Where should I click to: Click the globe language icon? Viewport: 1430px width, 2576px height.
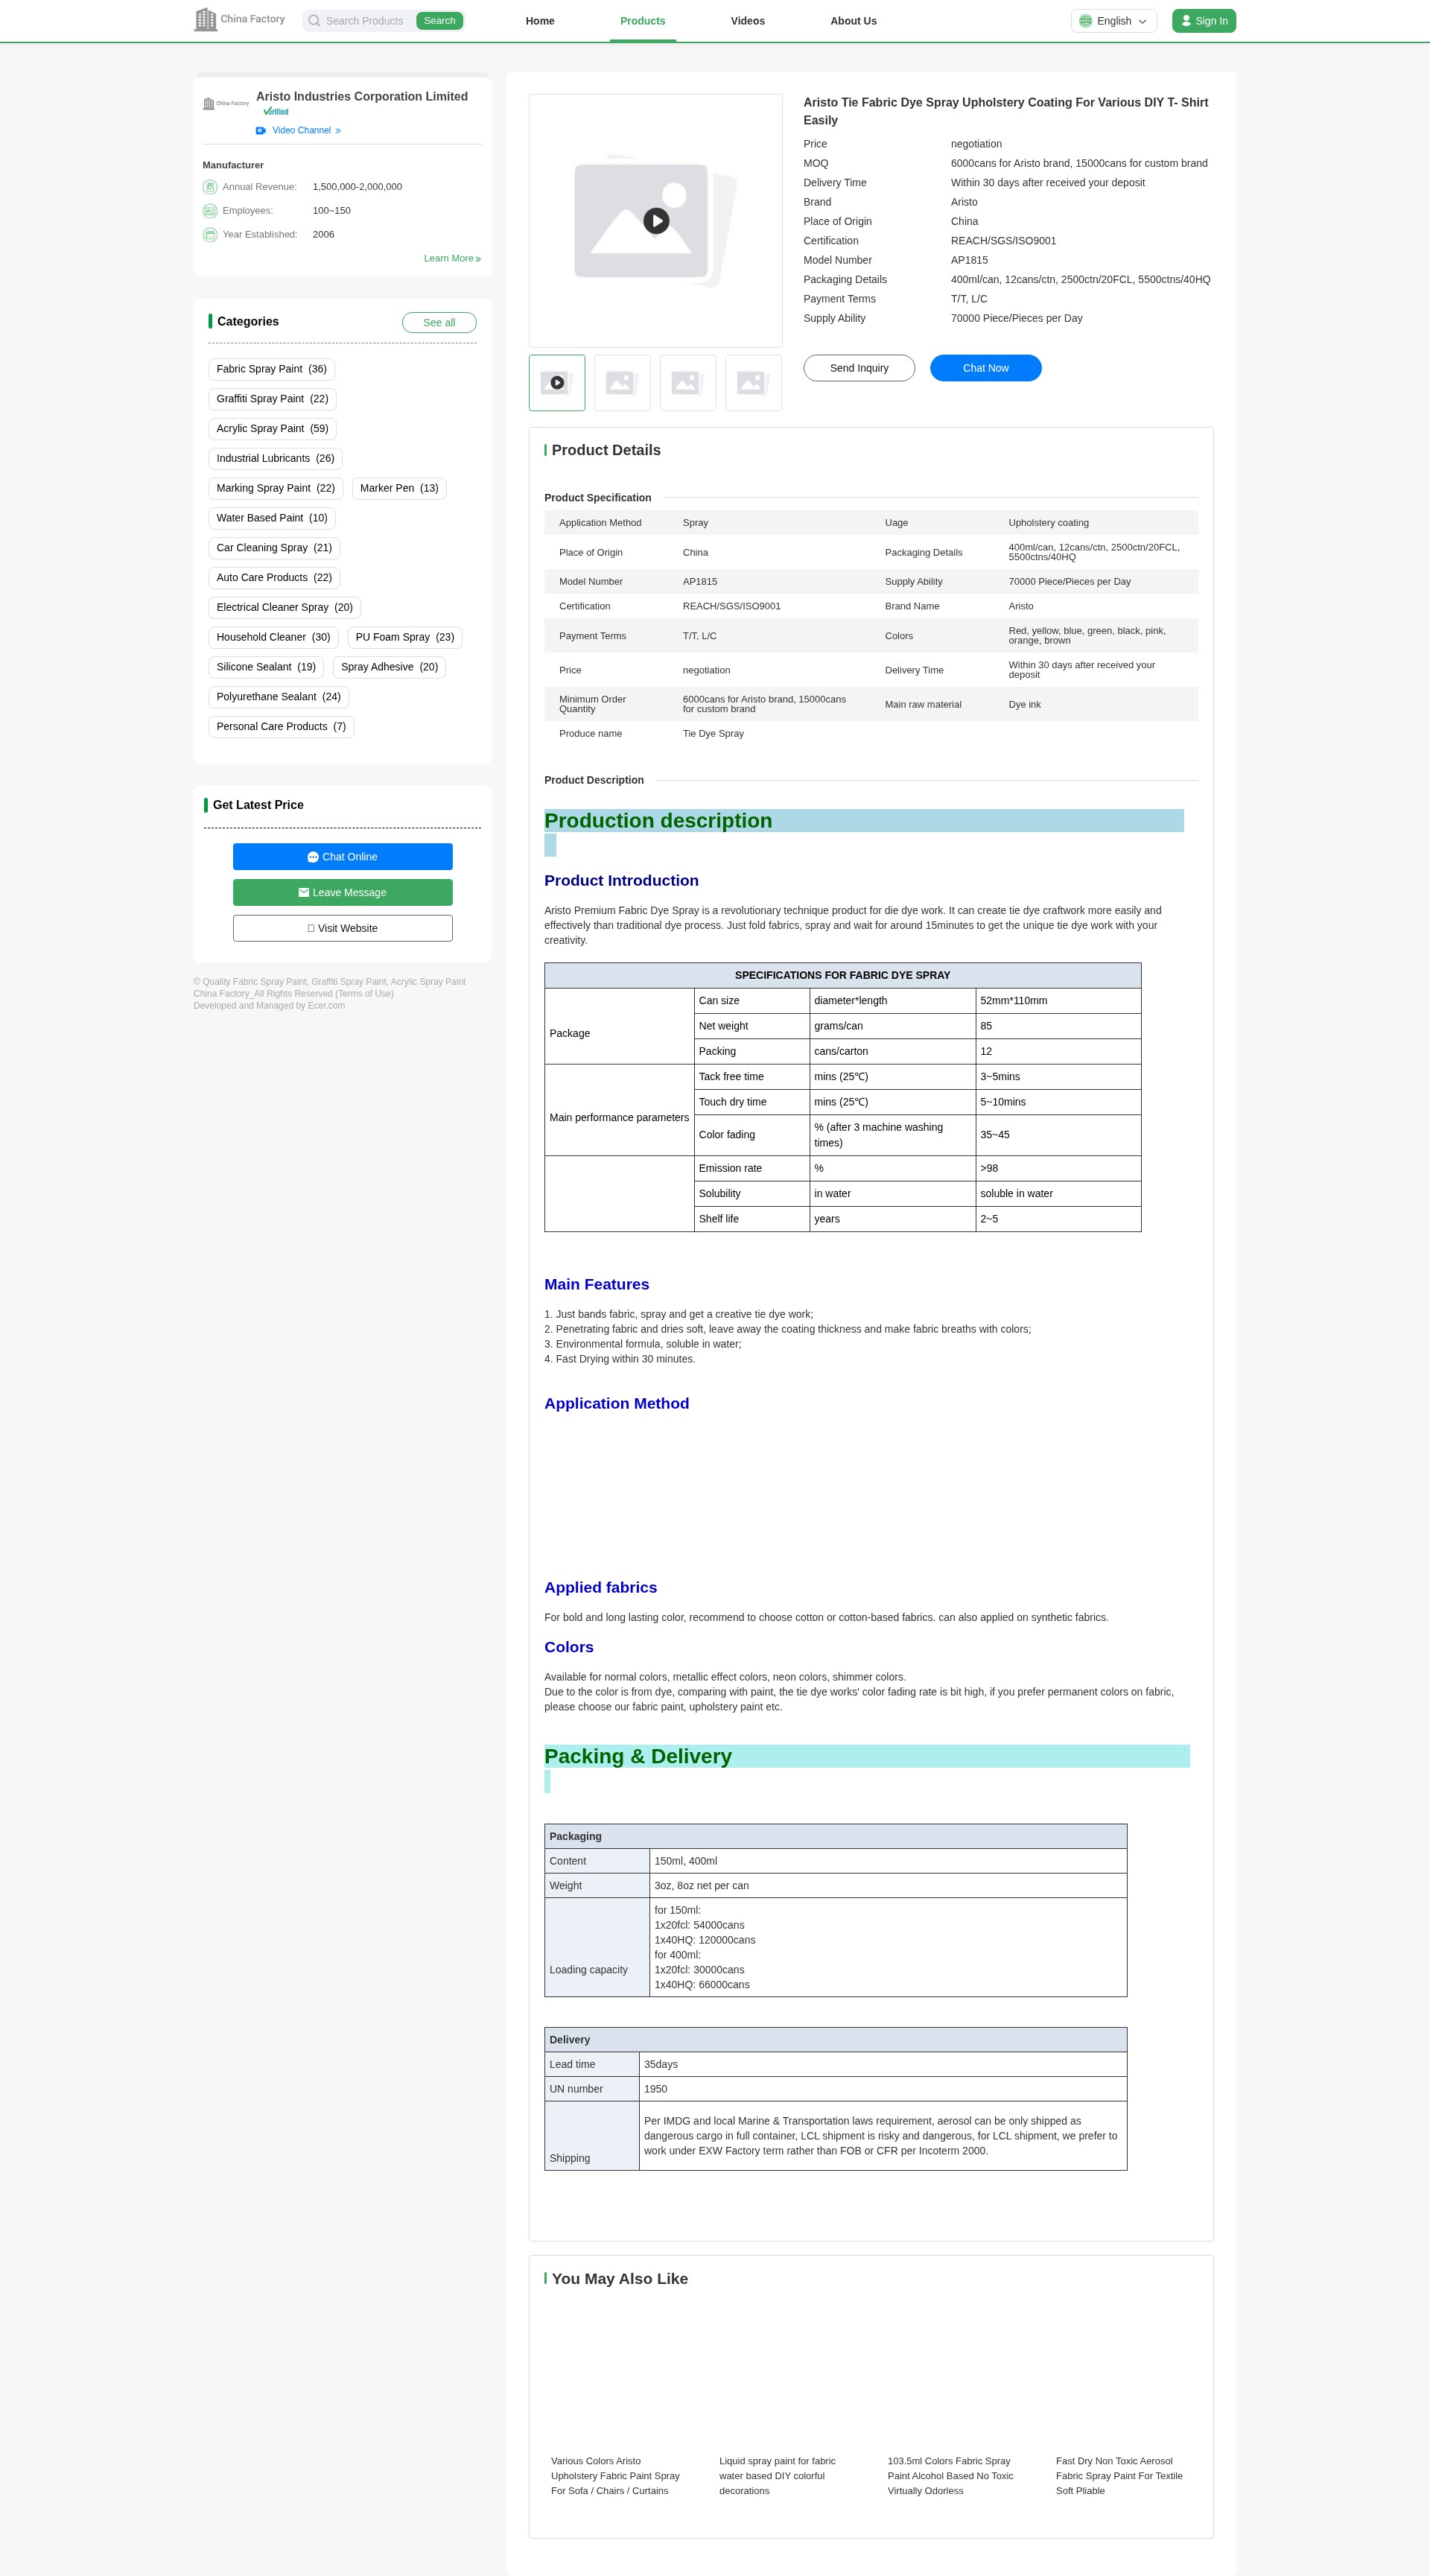[1085, 21]
